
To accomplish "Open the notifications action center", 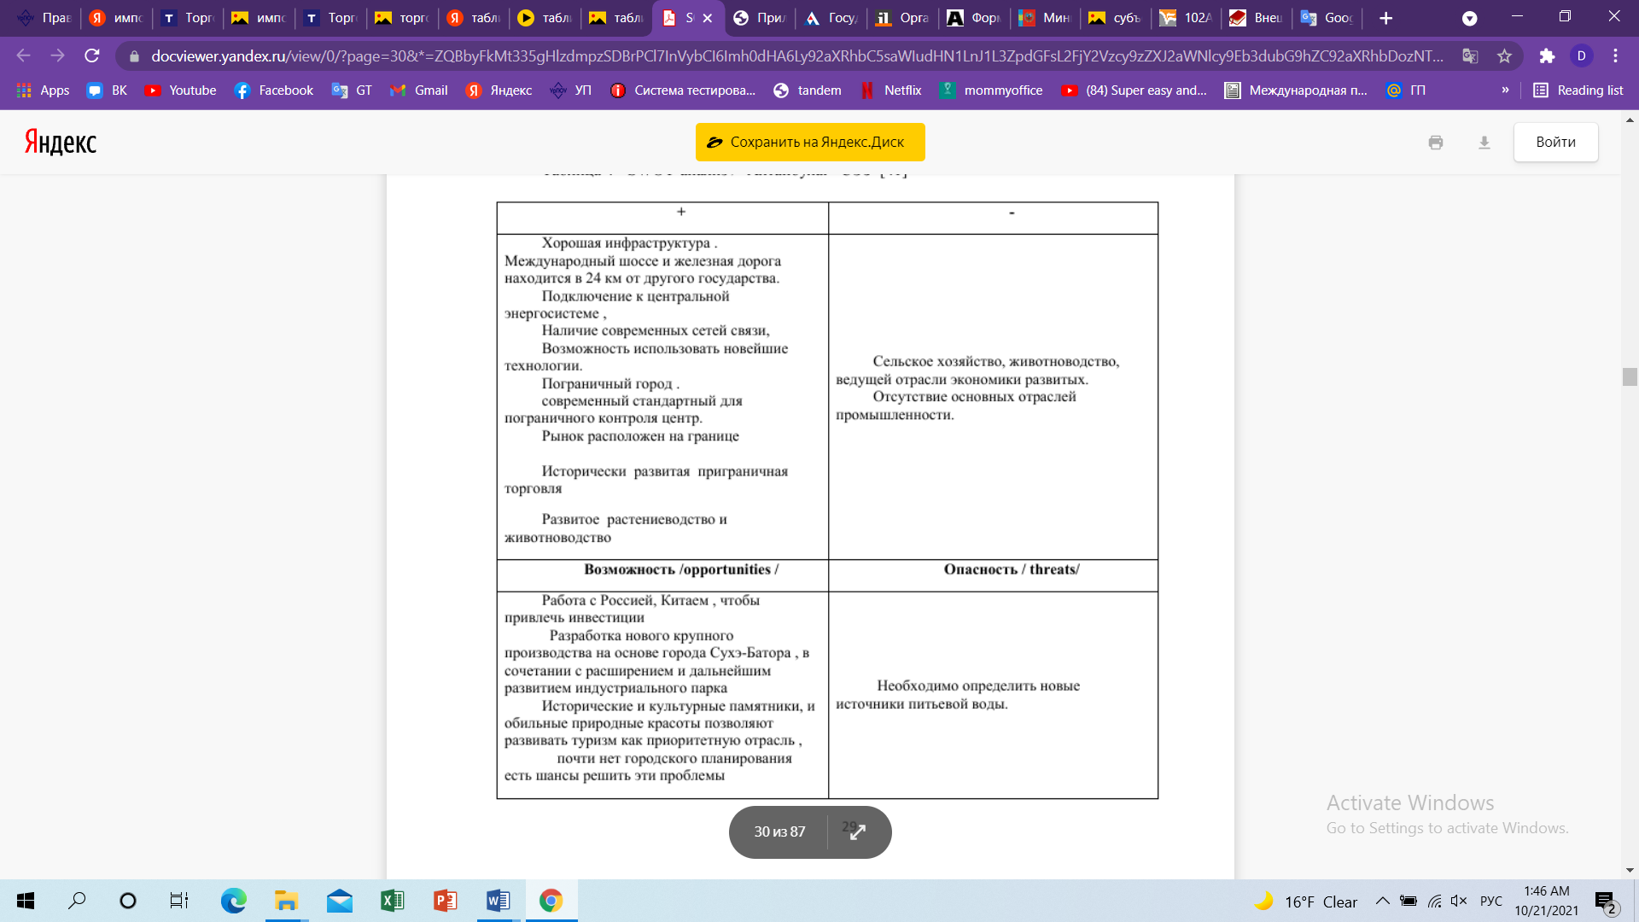I will tap(1605, 902).
